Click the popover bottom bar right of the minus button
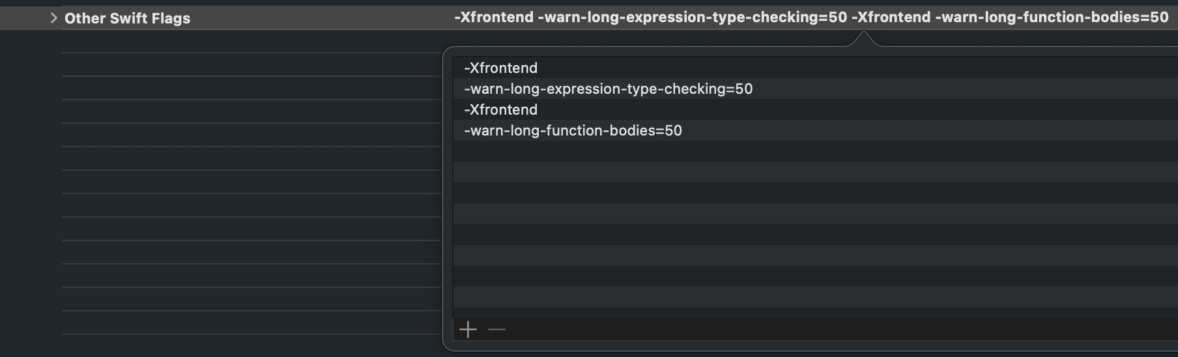Viewport: 1178px width, 357px height. [x=782, y=330]
